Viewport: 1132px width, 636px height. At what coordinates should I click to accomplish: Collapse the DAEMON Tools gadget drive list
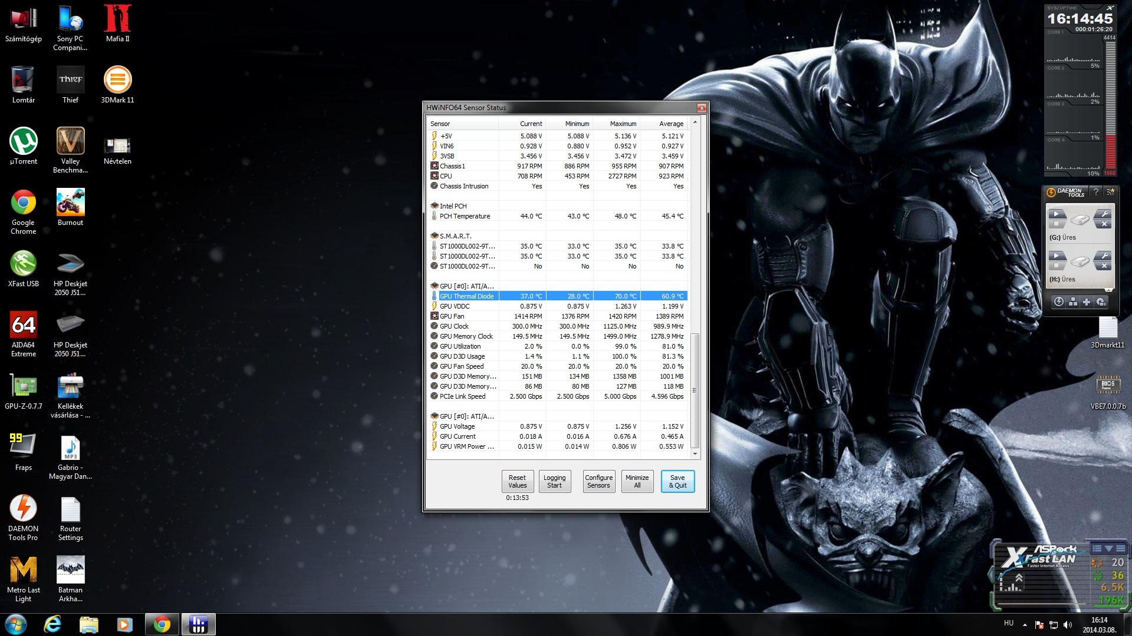pyautogui.click(x=1108, y=290)
